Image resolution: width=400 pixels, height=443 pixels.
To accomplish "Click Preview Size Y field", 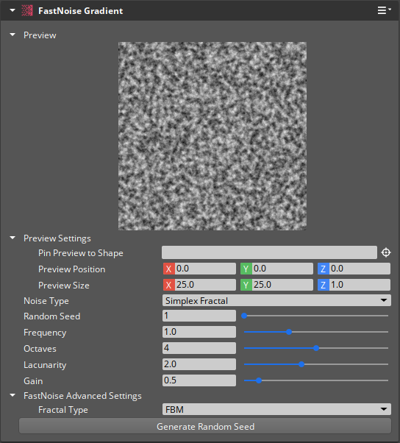I will (x=282, y=285).
